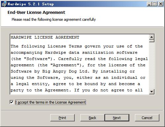
Task: Click the Hardwipe installer icon in title bar
Action: [x=4, y=4]
